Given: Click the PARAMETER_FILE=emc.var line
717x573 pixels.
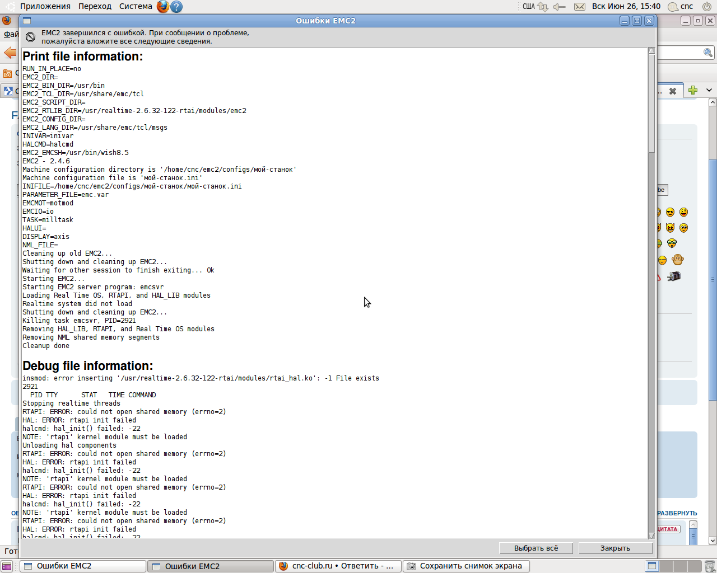Looking at the screenshot, I should [x=66, y=195].
